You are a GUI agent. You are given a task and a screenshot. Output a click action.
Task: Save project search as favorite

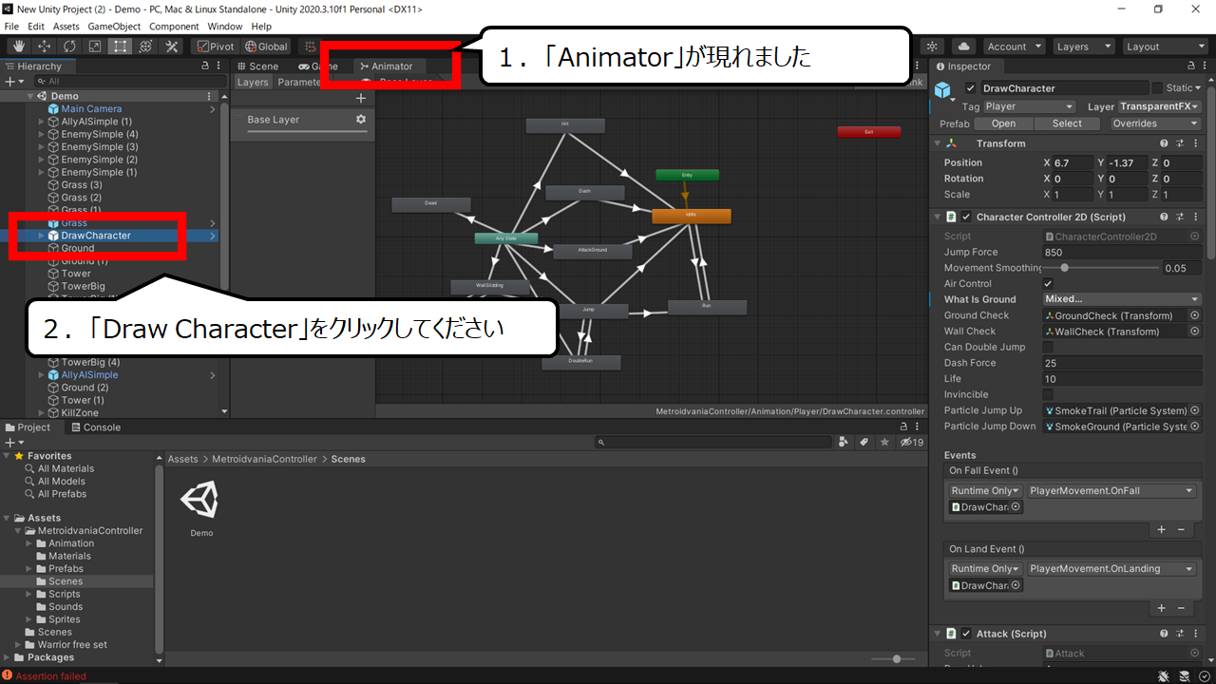coord(884,442)
